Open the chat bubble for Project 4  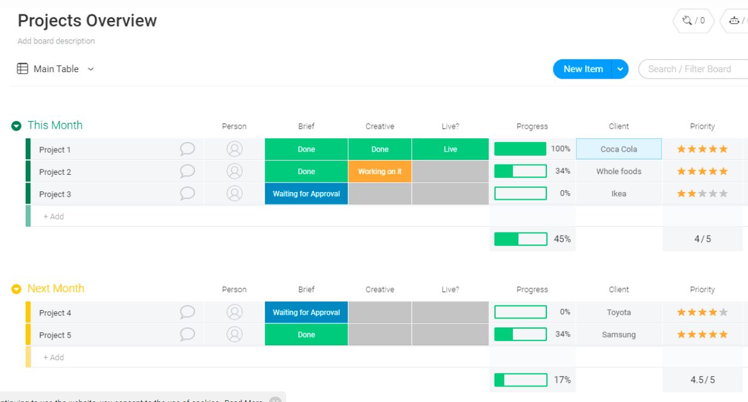[x=187, y=312]
